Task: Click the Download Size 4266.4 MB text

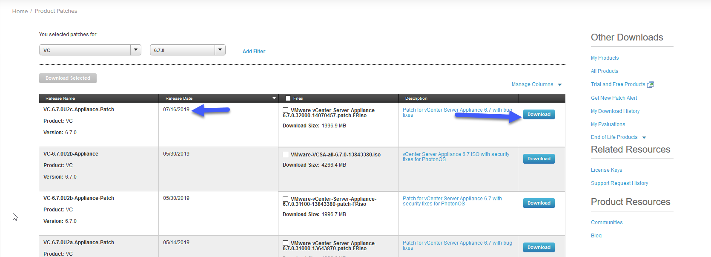Action: click(314, 165)
